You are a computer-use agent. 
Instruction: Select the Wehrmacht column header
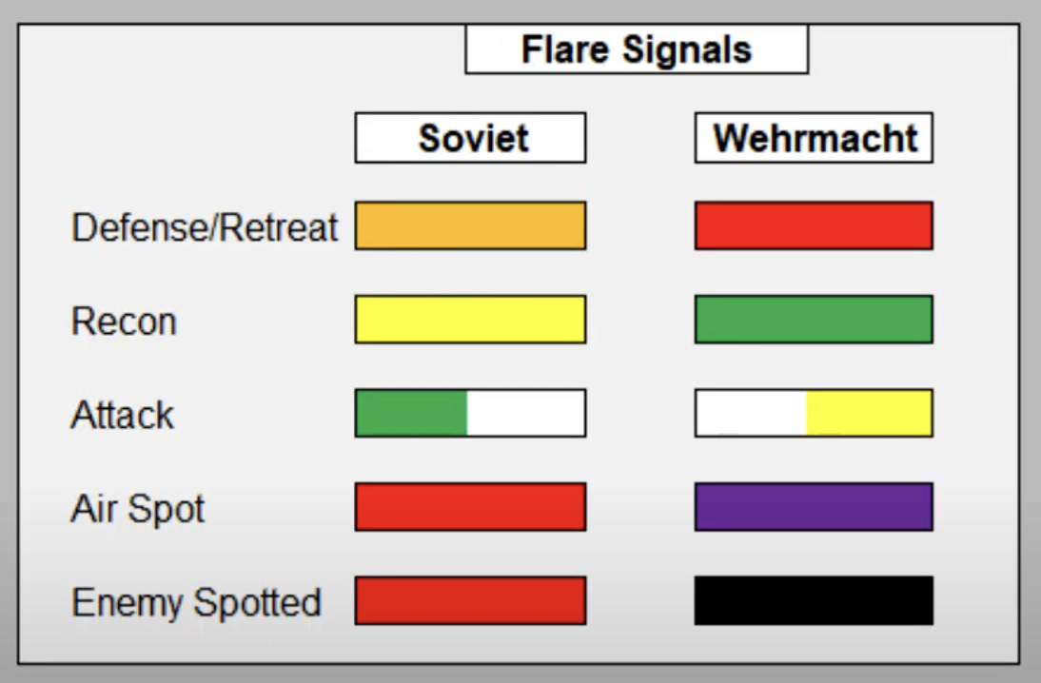click(814, 138)
